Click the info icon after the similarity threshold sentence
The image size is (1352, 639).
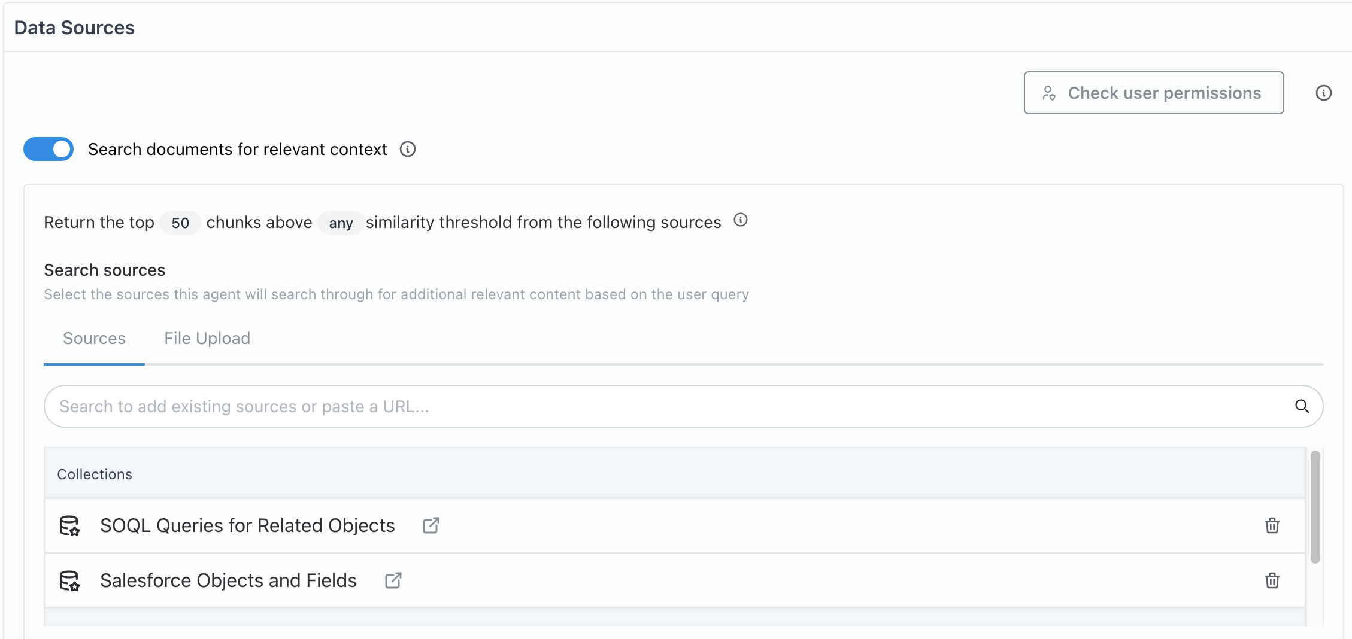point(741,220)
